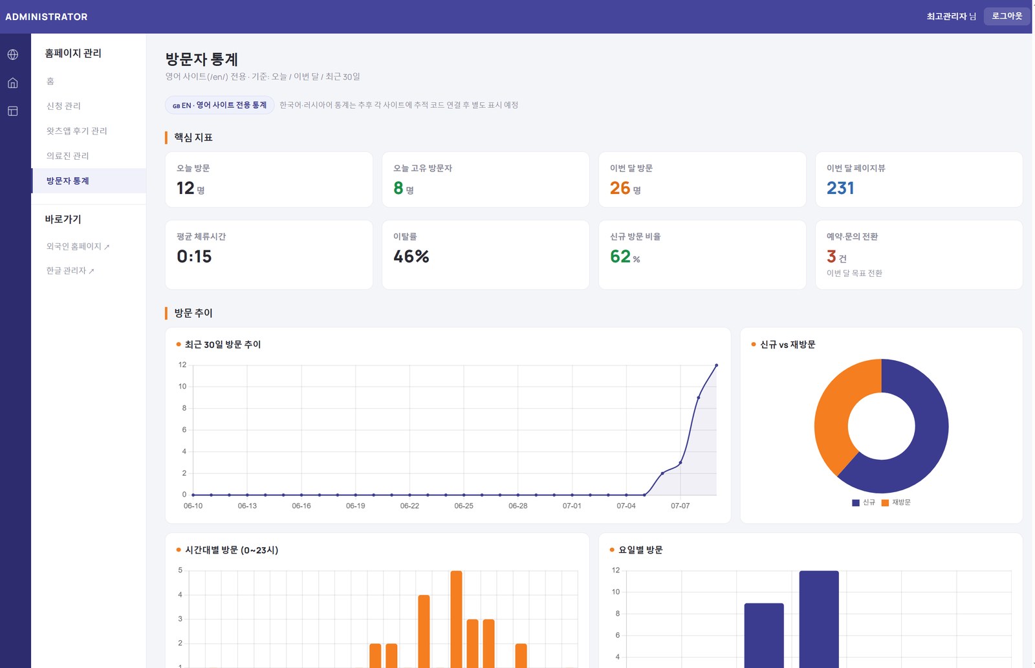Image resolution: width=1035 pixels, height=668 pixels.
Task: Click the 오늘 방문 card value 12
Action: coord(186,188)
